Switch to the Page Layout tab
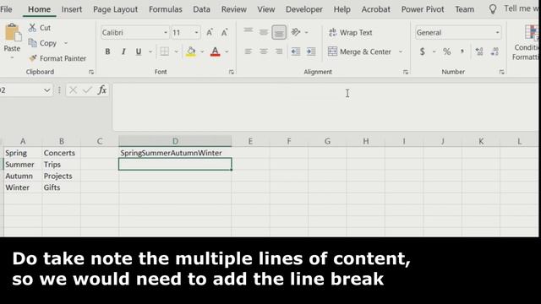The image size is (541, 304). point(115,9)
